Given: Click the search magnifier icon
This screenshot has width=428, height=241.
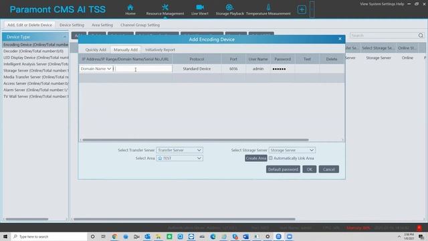Looking at the screenshot, I should tap(421, 35).
